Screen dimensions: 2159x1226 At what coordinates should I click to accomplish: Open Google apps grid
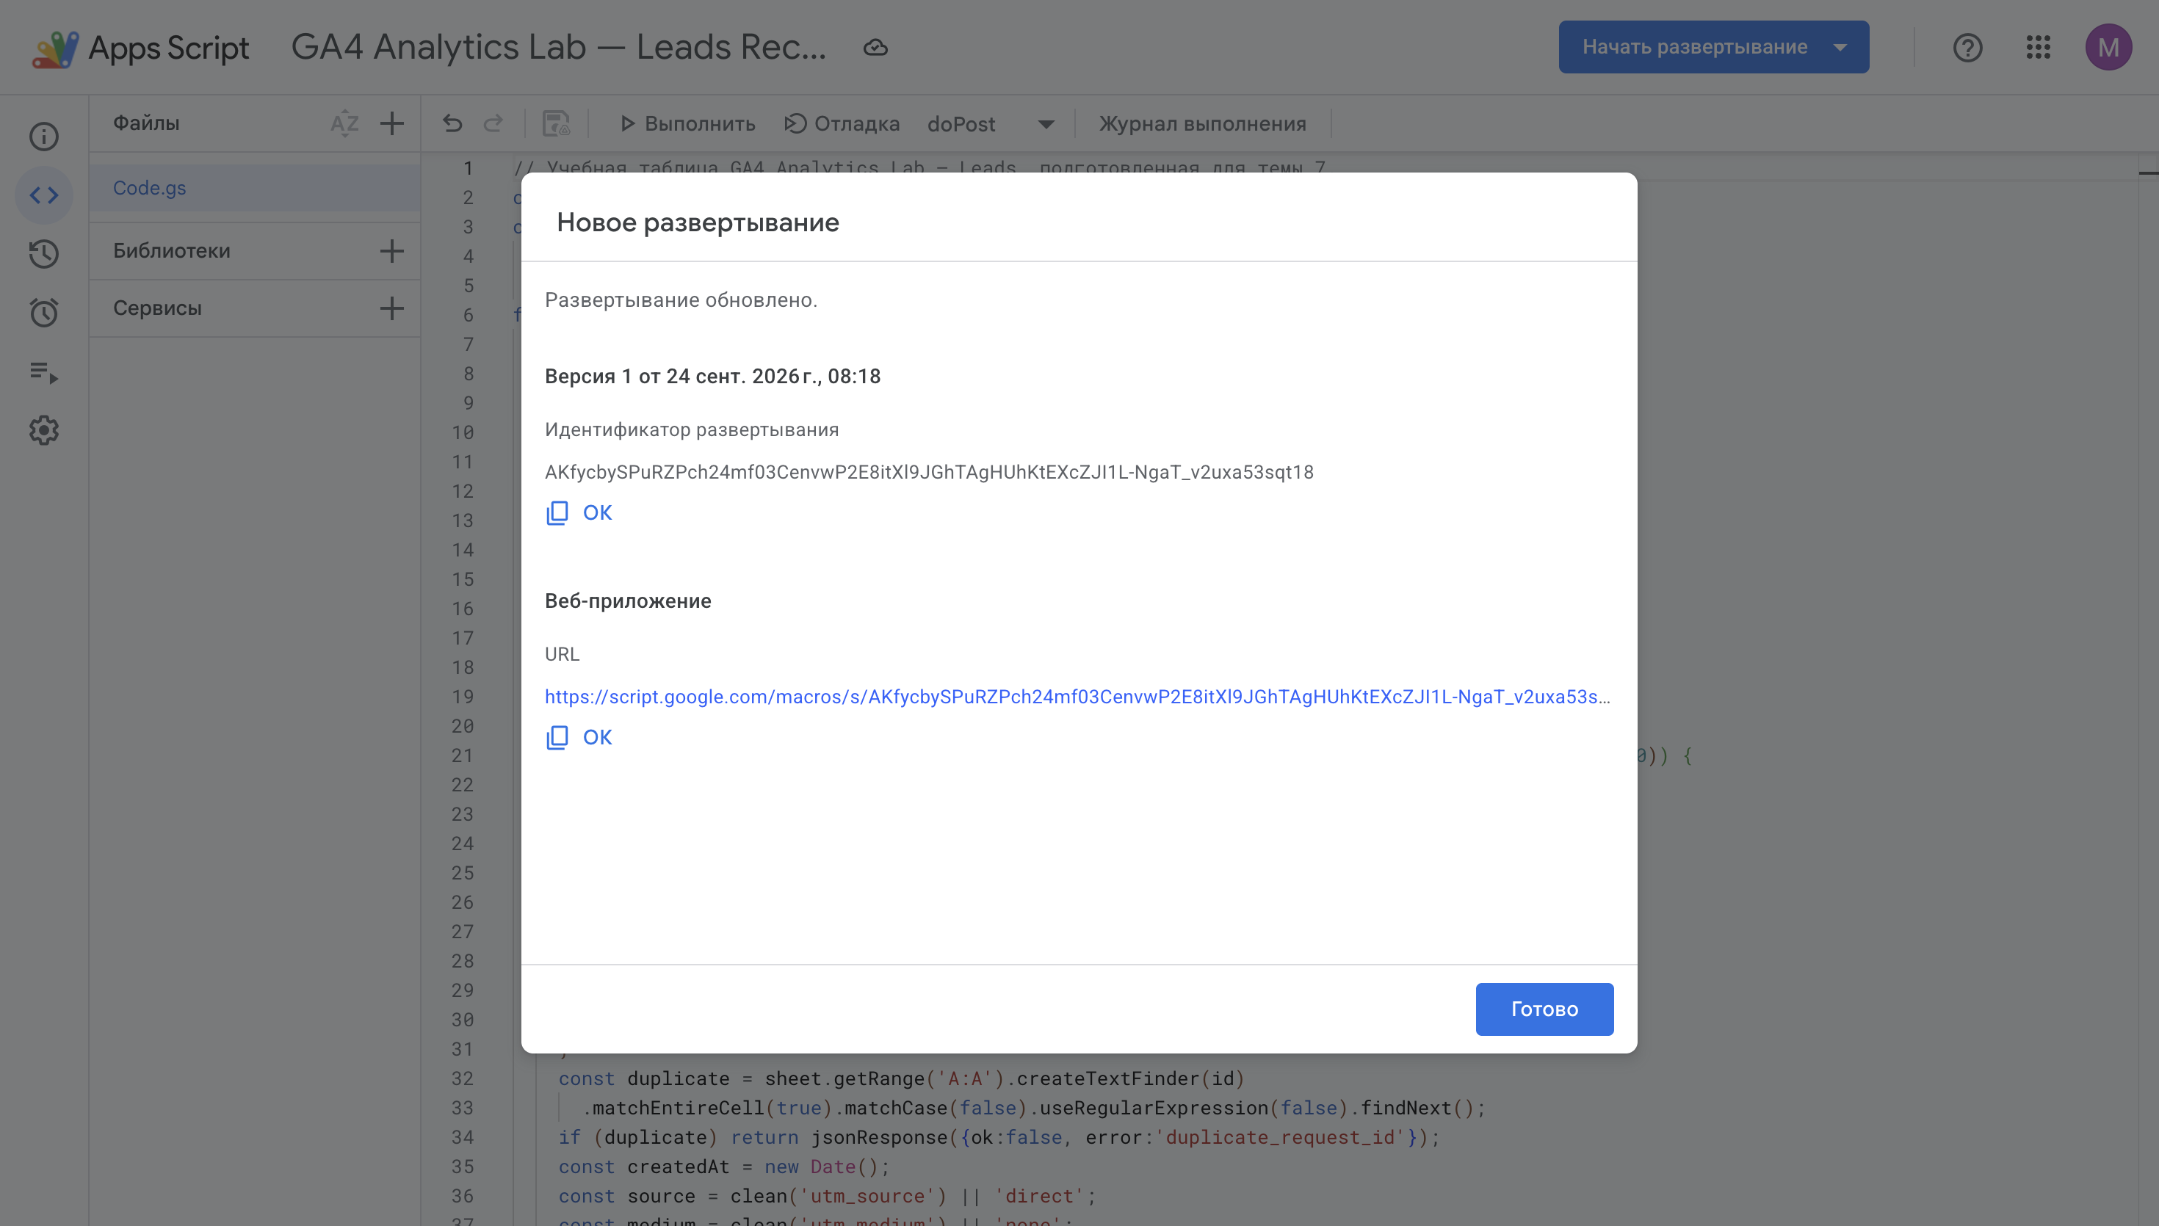coord(2038,47)
